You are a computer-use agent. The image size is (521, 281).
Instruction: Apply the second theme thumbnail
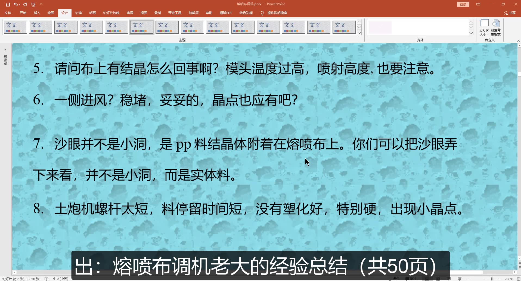tap(41, 27)
